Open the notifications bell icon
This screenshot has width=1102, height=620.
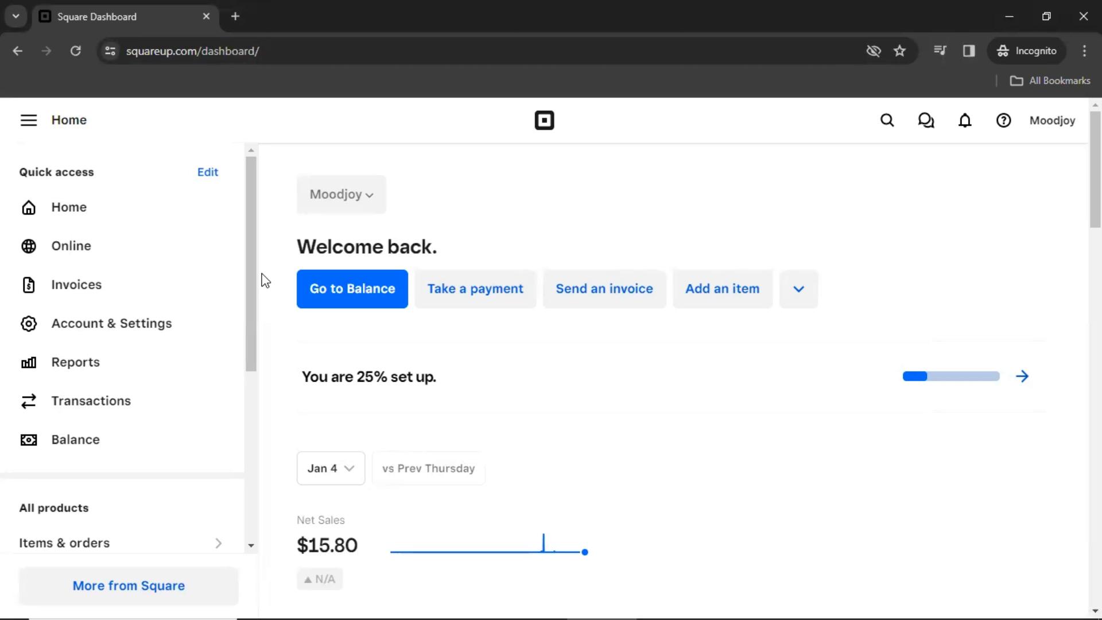pyautogui.click(x=965, y=121)
